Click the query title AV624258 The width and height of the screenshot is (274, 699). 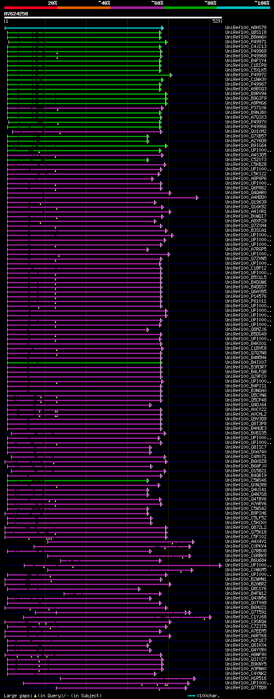coord(16,14)
